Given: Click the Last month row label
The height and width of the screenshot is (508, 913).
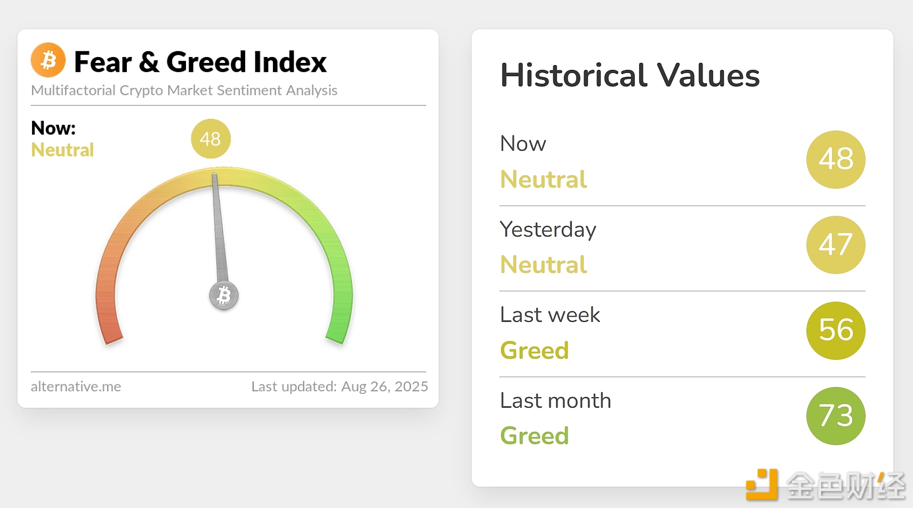Looking at the screenshot, I should coord(555,401).
